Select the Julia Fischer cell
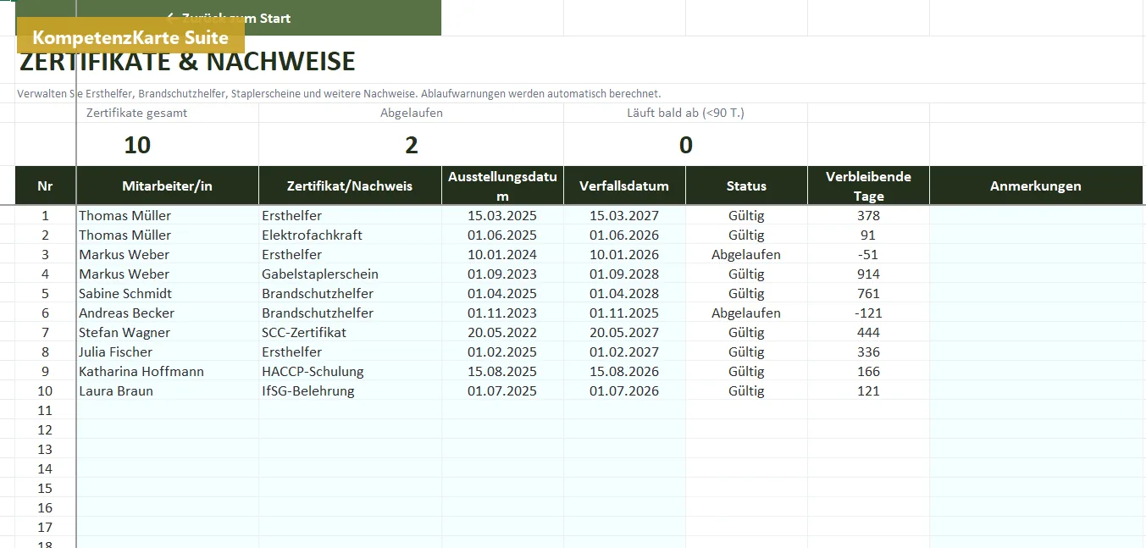The height and width of the screenshot is (548, 1146). coord(168,351)
